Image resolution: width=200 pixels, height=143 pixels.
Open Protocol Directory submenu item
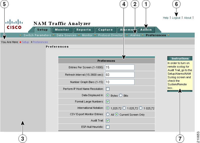(x=111, y=35)
